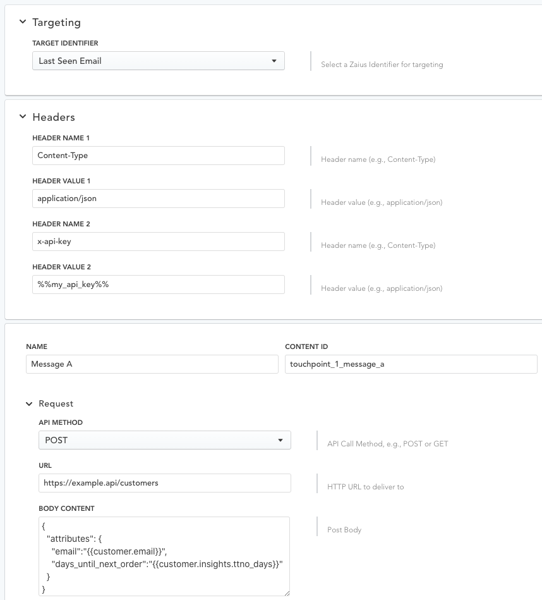Collapse the Headers section chevron
The image size is (542, 600).
(x=23, y=116)
